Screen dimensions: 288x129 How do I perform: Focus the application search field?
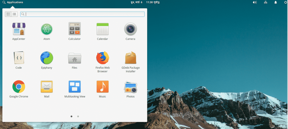point(82,14)
